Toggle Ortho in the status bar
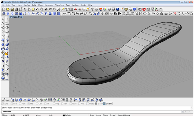Image resolution: width=194 pixels, height=117 pixels. coord(99,115)
